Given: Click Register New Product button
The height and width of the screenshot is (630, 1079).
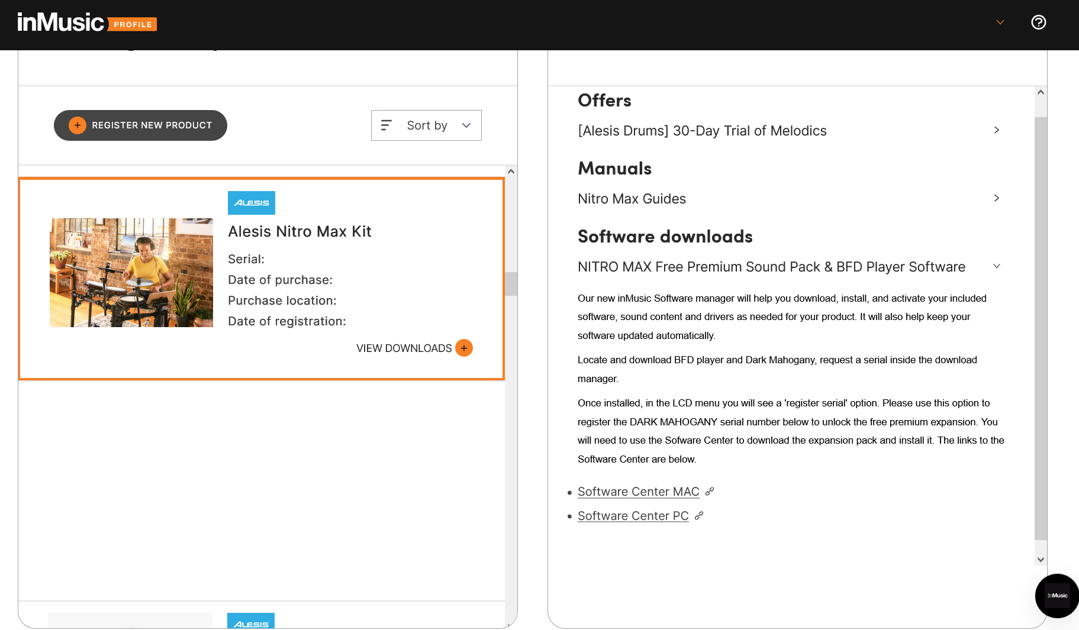Looking at the screenshot, I should [x=140, y=125].
